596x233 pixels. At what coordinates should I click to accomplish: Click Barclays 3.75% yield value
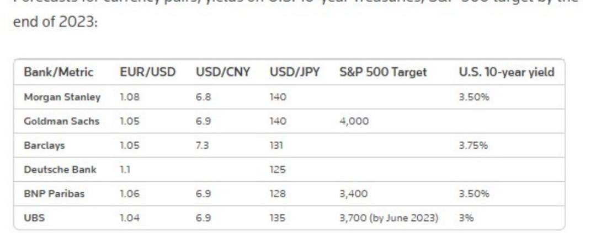(473, 145)
